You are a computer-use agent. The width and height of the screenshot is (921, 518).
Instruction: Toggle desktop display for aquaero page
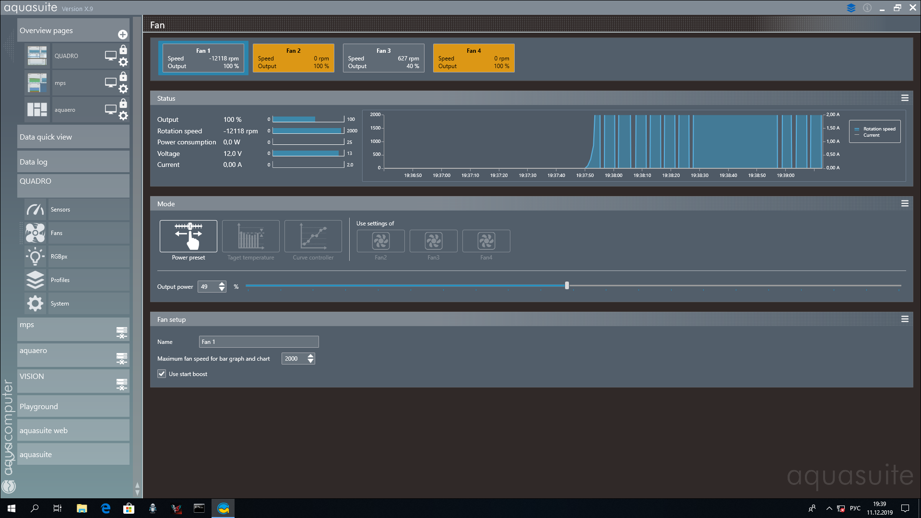pyautogui.click(x=110, y=109)
